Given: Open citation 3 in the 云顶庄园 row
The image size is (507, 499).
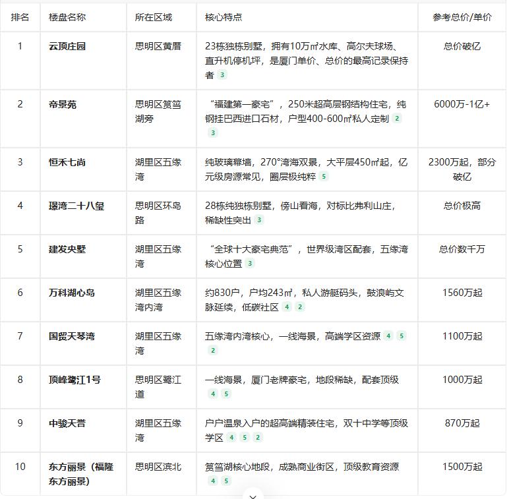Looking at the screenshot, I should (222, 75).
